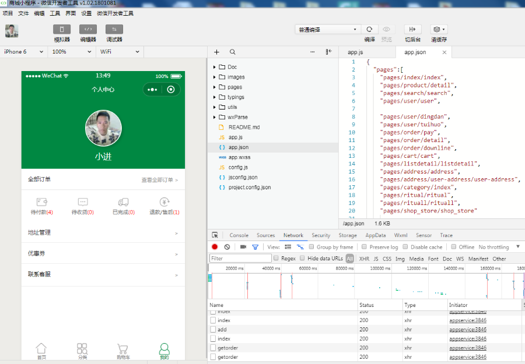
Task: Type in the network Filter input field
Action: pyautogui.click(x=240, y=258)
